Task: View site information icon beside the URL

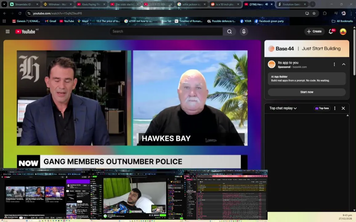Action: click(29, 13)
